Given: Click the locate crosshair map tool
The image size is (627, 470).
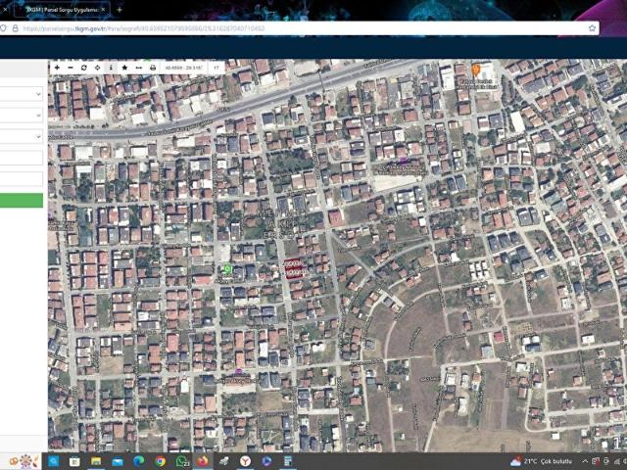Looking at the screenshot, I should point(97,68).
